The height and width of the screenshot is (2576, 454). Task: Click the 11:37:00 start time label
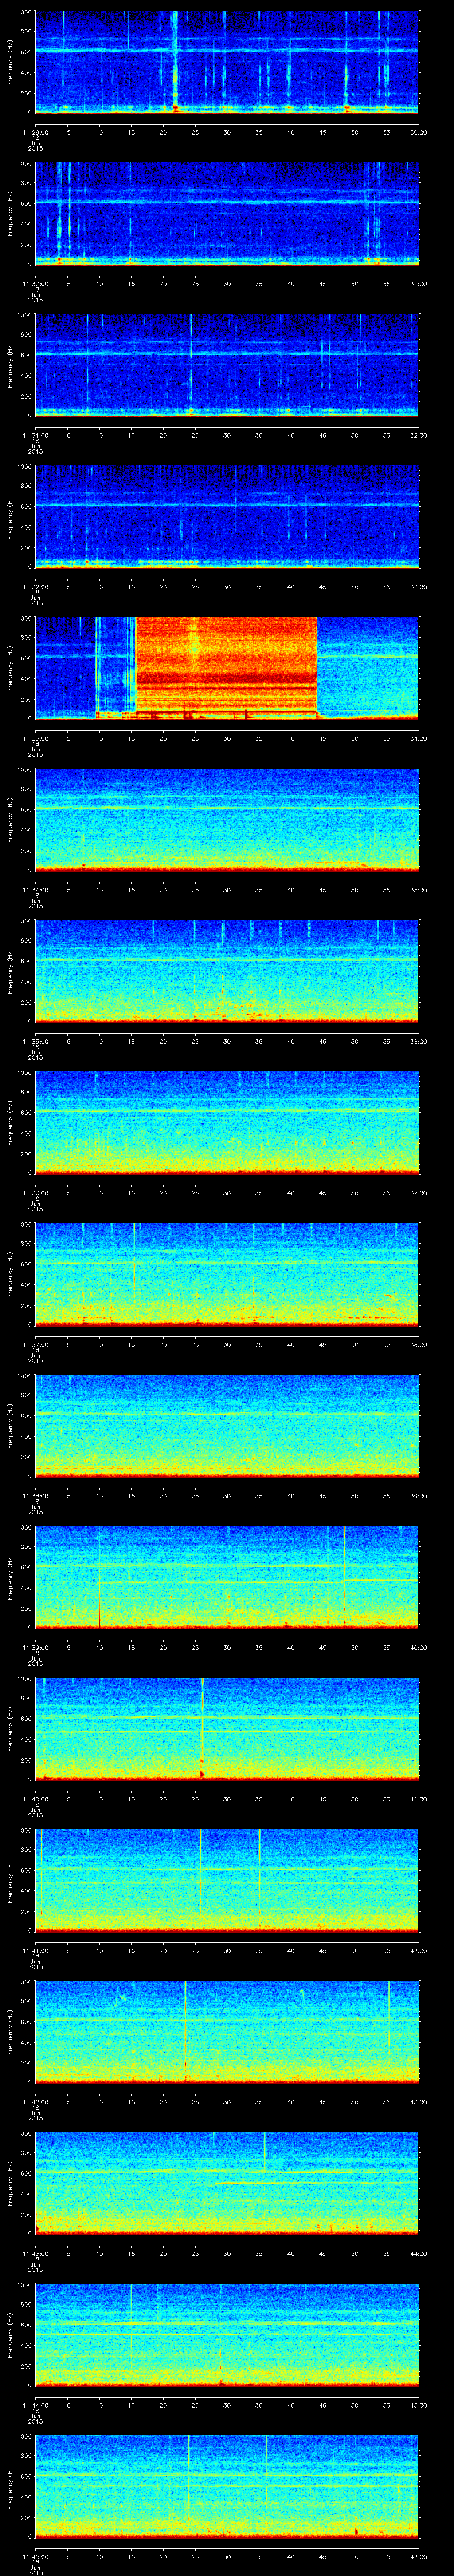point(35,1344)
